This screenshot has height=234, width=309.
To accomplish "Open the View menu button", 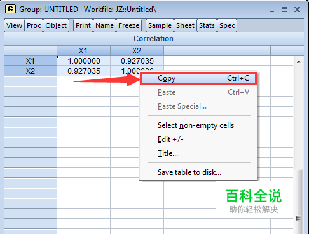I will pos(14,25).
